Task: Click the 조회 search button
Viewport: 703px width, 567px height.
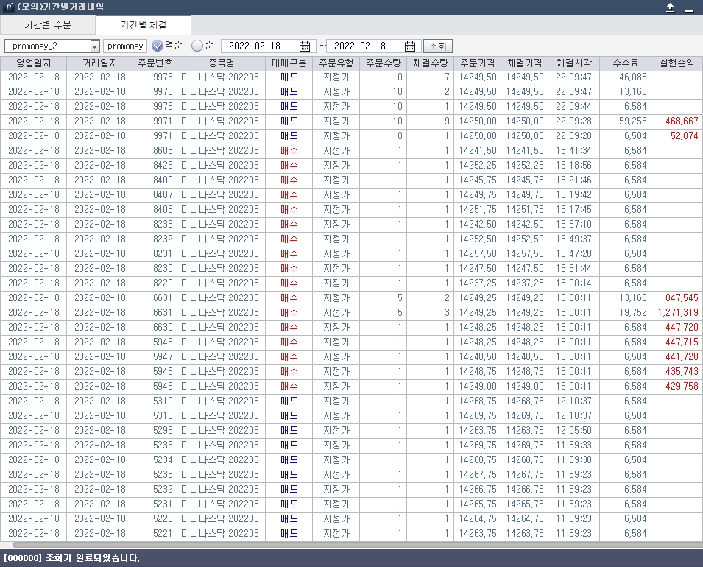Action: point(437,46)
